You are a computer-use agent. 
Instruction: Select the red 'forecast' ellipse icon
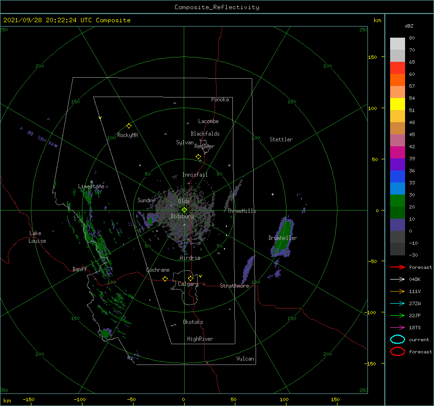(x=397, y=351)
